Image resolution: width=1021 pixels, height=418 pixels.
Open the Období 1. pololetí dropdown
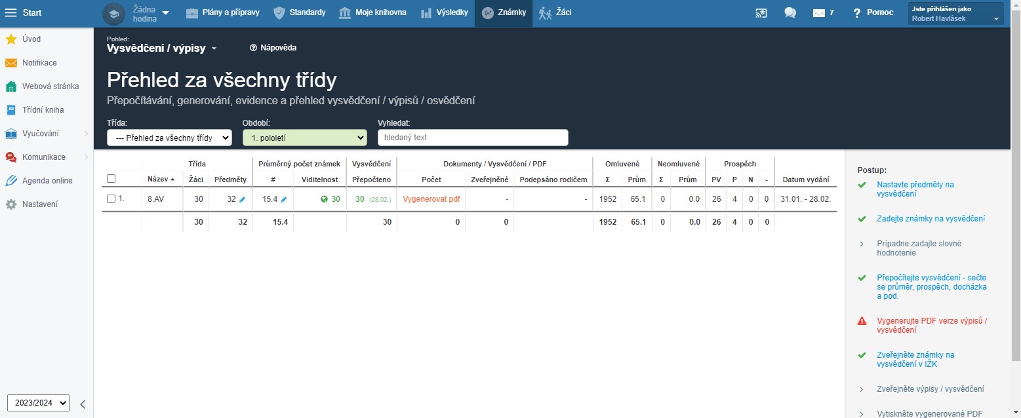304,138
